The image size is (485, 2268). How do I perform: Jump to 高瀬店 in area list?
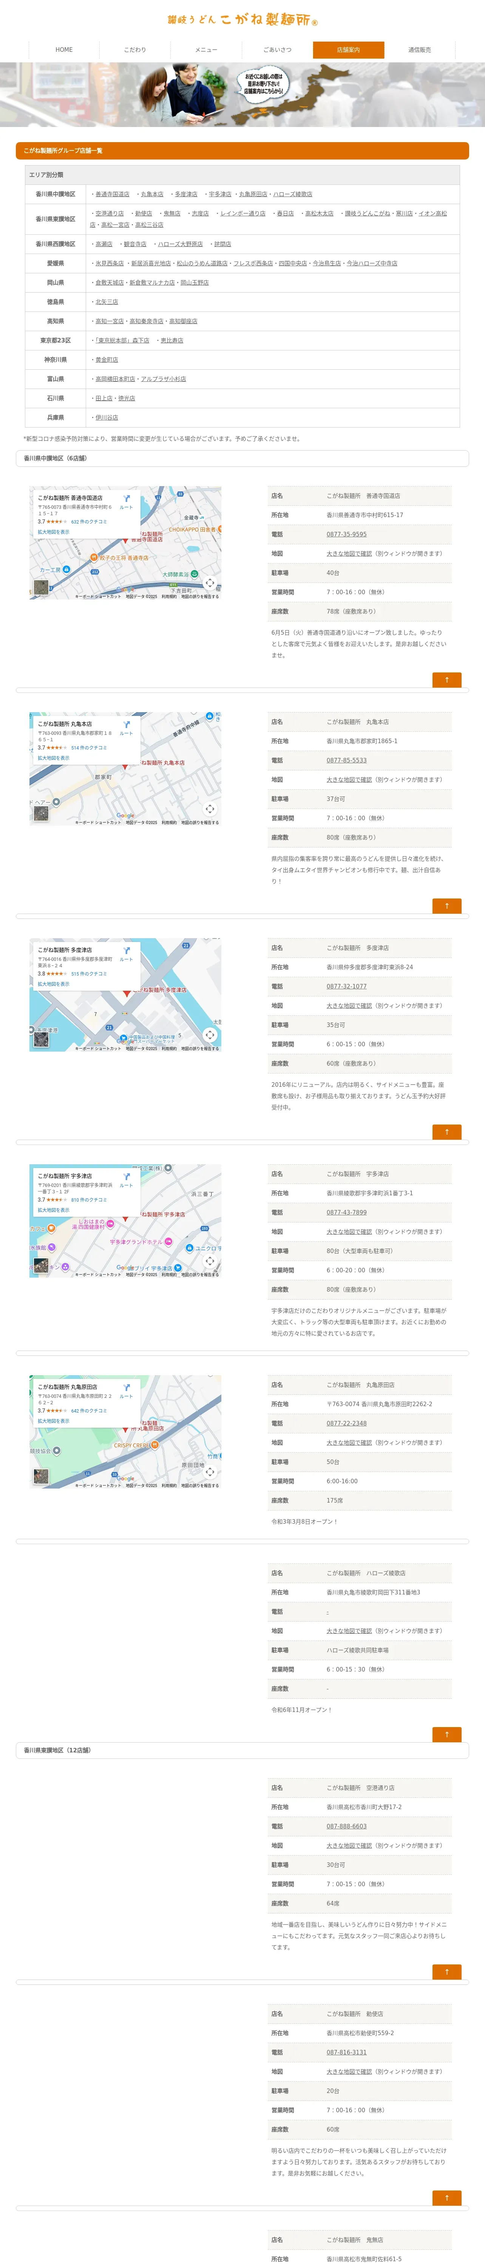pyautogui.click(x=104, y=244)
